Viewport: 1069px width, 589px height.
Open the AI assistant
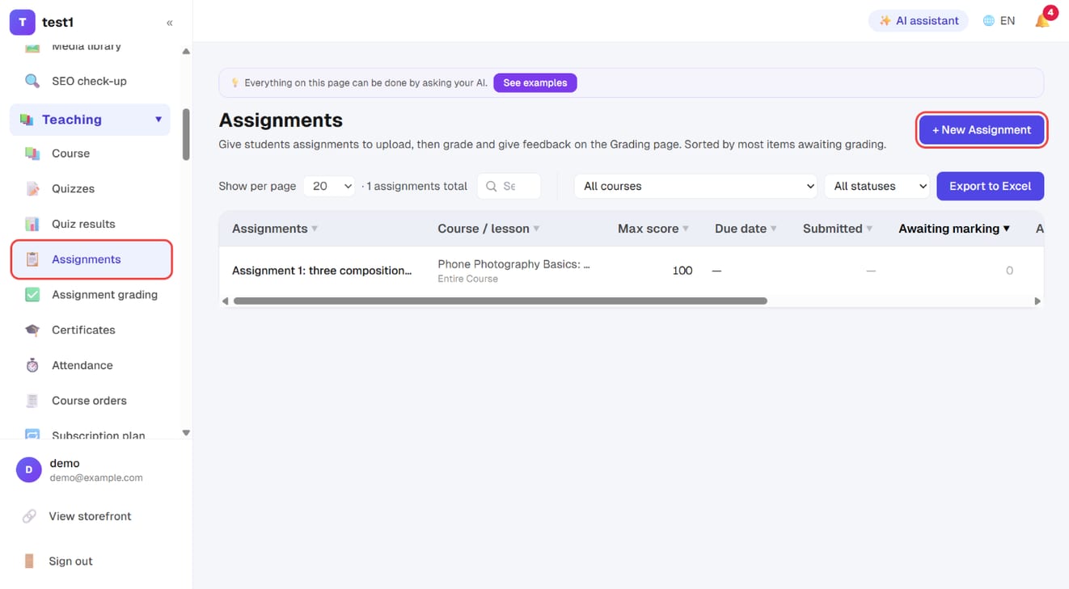click(919, 21)
